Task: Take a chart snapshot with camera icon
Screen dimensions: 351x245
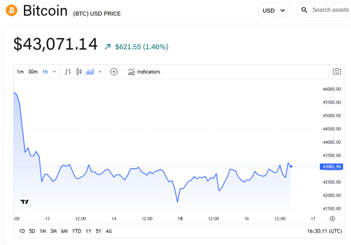Action: click(336, 72)
